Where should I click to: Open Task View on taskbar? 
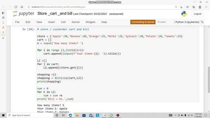(x=63, y=115)
